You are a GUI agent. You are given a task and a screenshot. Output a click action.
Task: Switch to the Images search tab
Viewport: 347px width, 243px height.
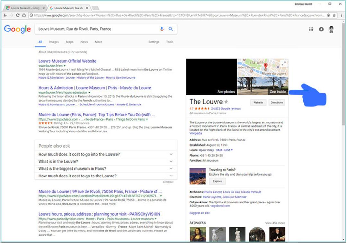tap(54, 42)
